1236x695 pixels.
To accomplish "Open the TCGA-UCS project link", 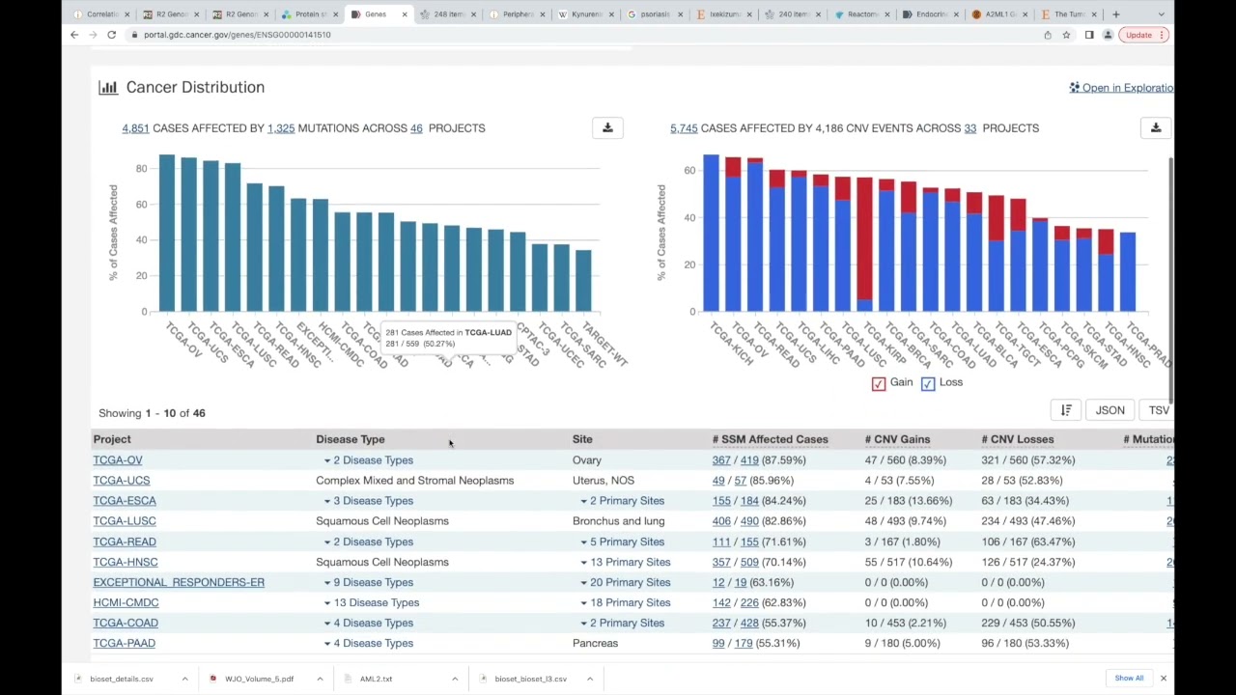I will click(x=122, y=481).
